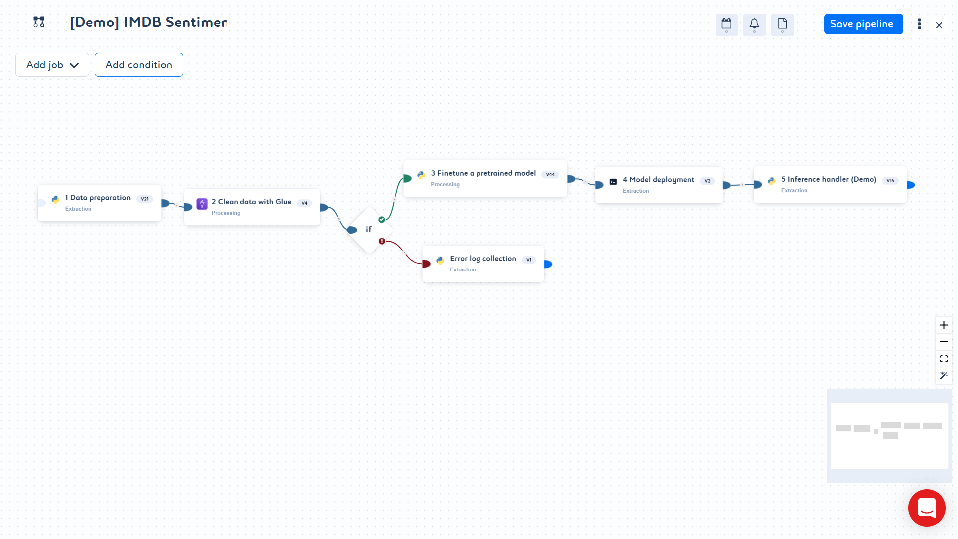This screenshot has width=958, height=539.
Task: Select the if condition node
Action: click(x=369, y=230)
